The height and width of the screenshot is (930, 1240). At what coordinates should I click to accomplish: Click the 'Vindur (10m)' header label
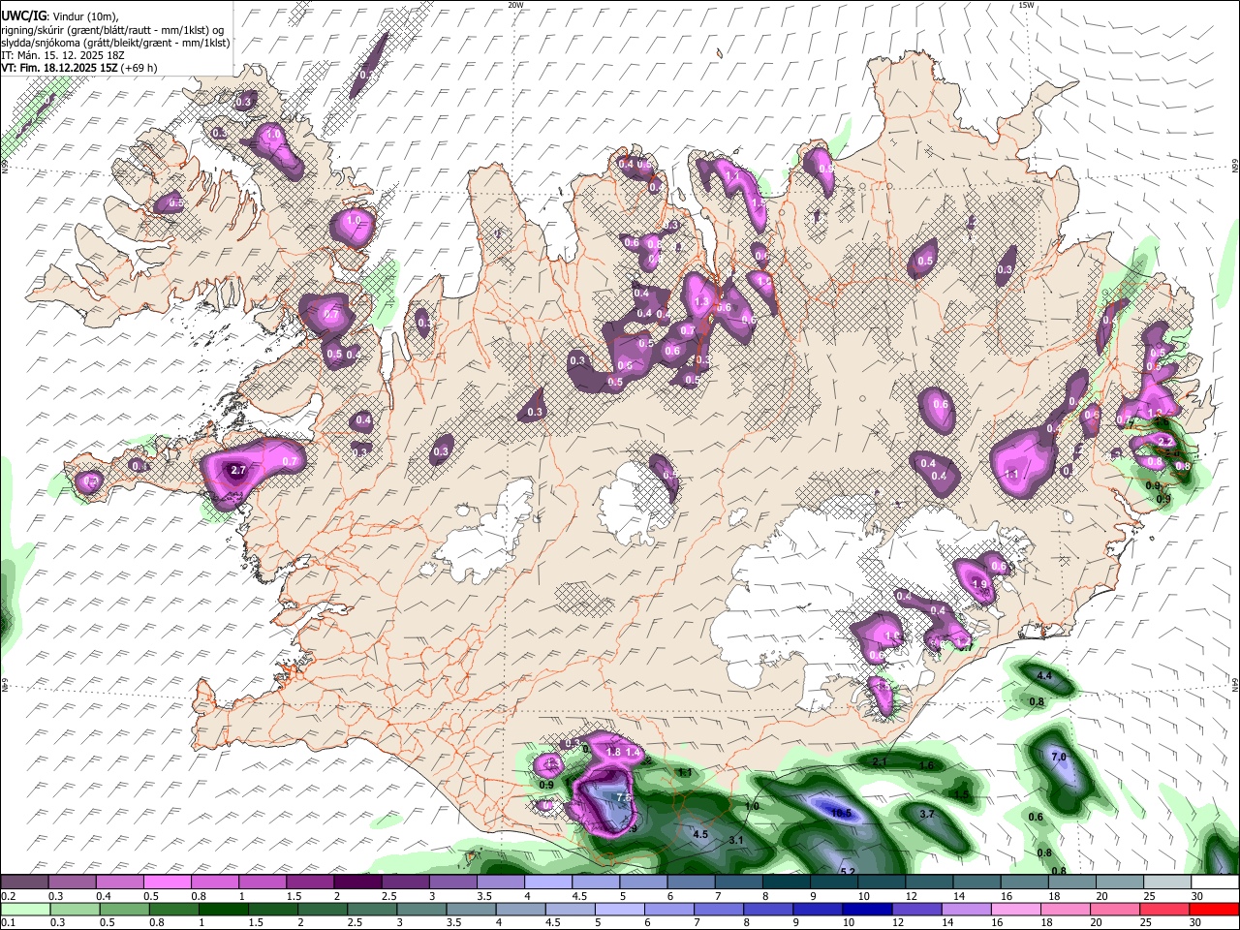[84, 17]
